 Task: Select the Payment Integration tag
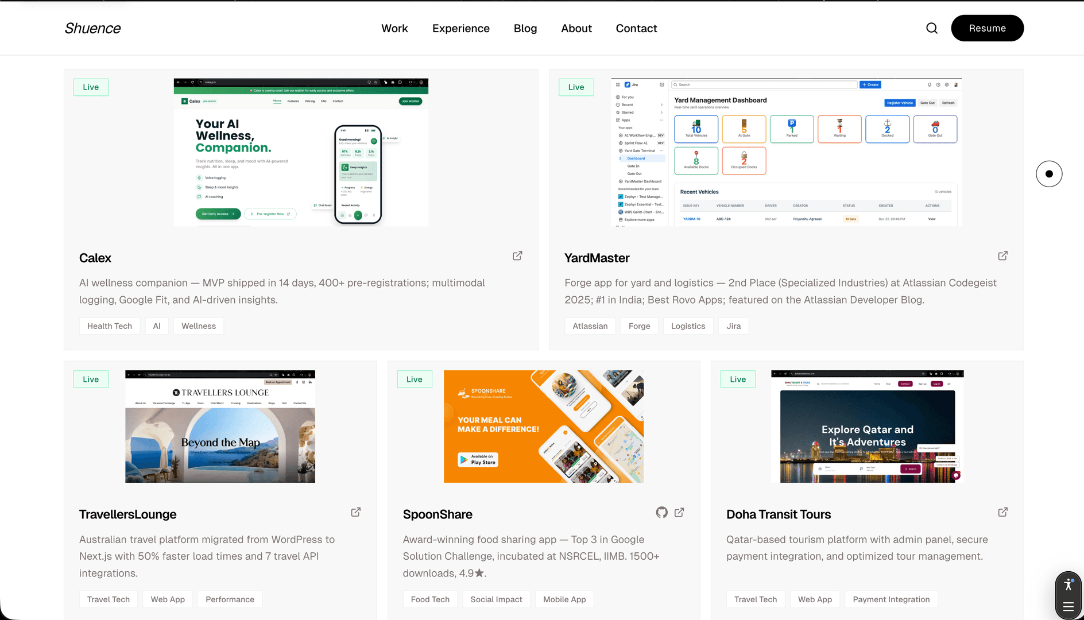pyautogui.click(x=891, y=599)
